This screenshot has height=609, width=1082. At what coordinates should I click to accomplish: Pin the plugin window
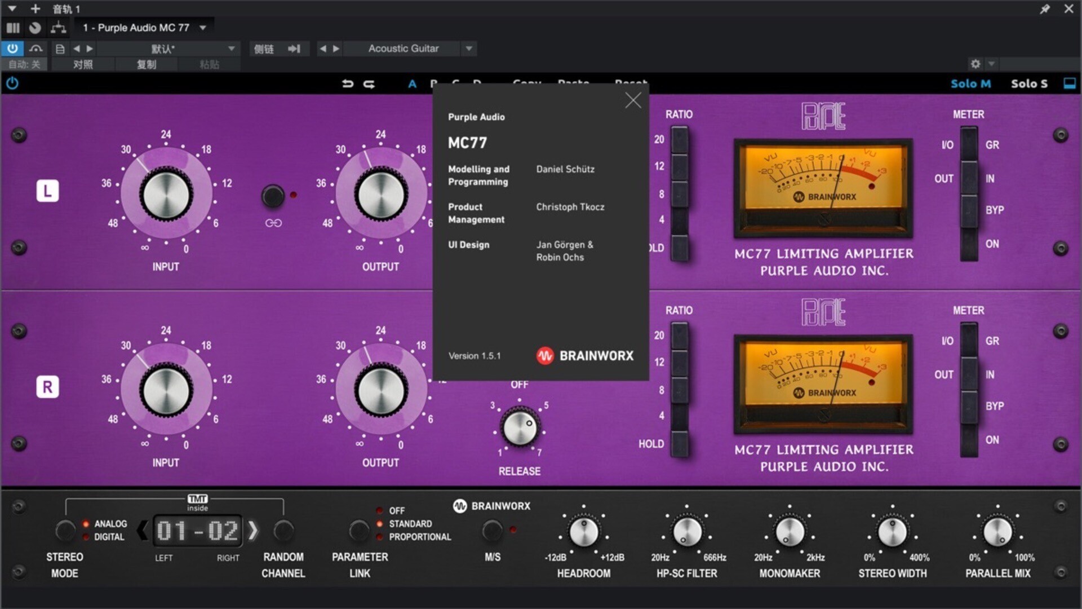coord(1045,8)
